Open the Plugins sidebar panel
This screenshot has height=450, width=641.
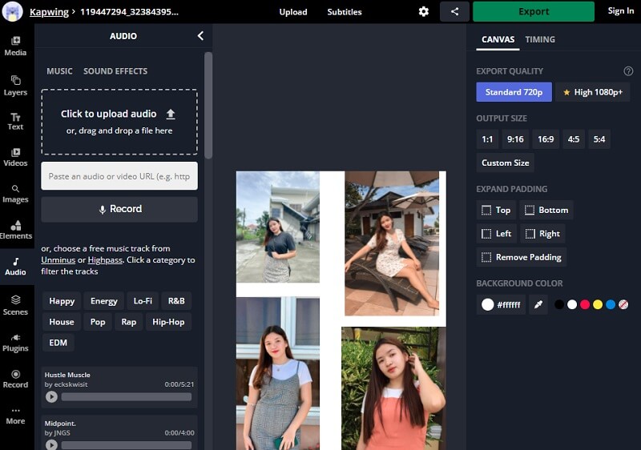tap(15, 342)
